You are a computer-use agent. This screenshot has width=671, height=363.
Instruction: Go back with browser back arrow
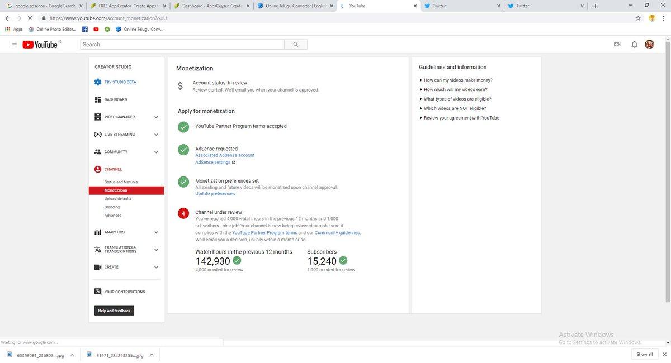tap(7, 18)
